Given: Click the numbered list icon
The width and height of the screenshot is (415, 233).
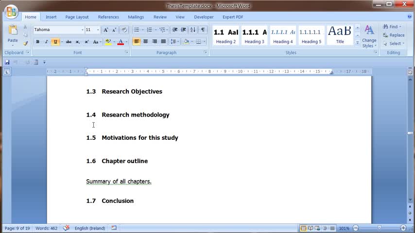Looking at the screenshot, I should click(x=150, y=30).
